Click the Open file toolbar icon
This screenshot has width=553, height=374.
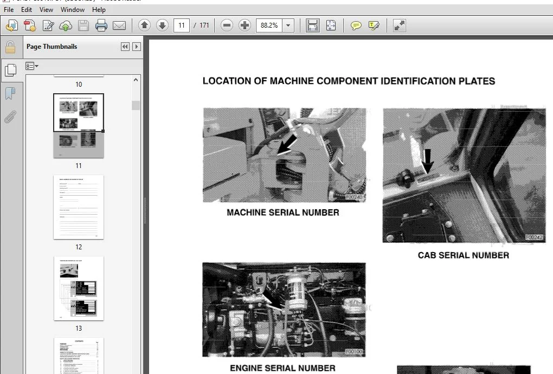pos(12,25)
